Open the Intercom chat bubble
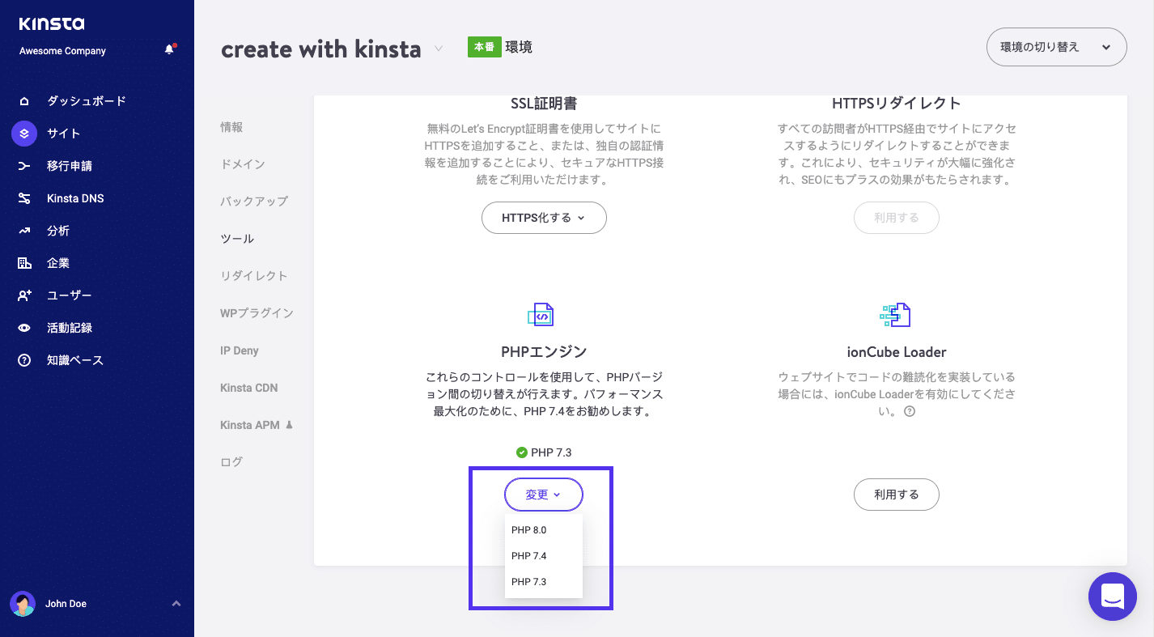Screen dimensions: 1154x637 point(1112,597)
